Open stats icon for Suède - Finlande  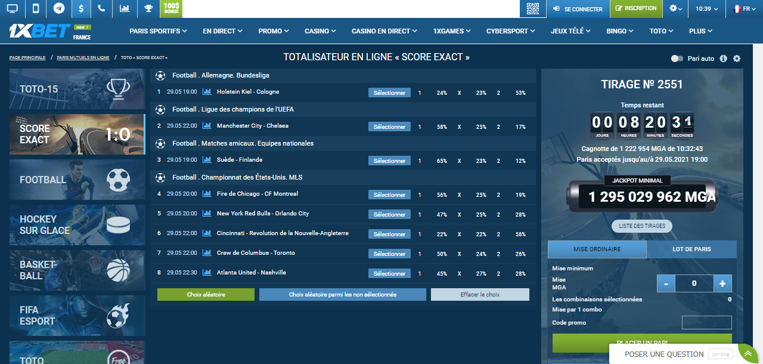click(x=207, y=160)
